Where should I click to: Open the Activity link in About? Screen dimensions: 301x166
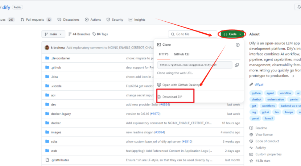click(257, 148)
